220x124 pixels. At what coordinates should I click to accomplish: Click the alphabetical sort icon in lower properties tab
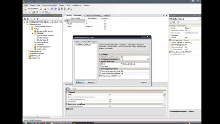coord(70,89)
